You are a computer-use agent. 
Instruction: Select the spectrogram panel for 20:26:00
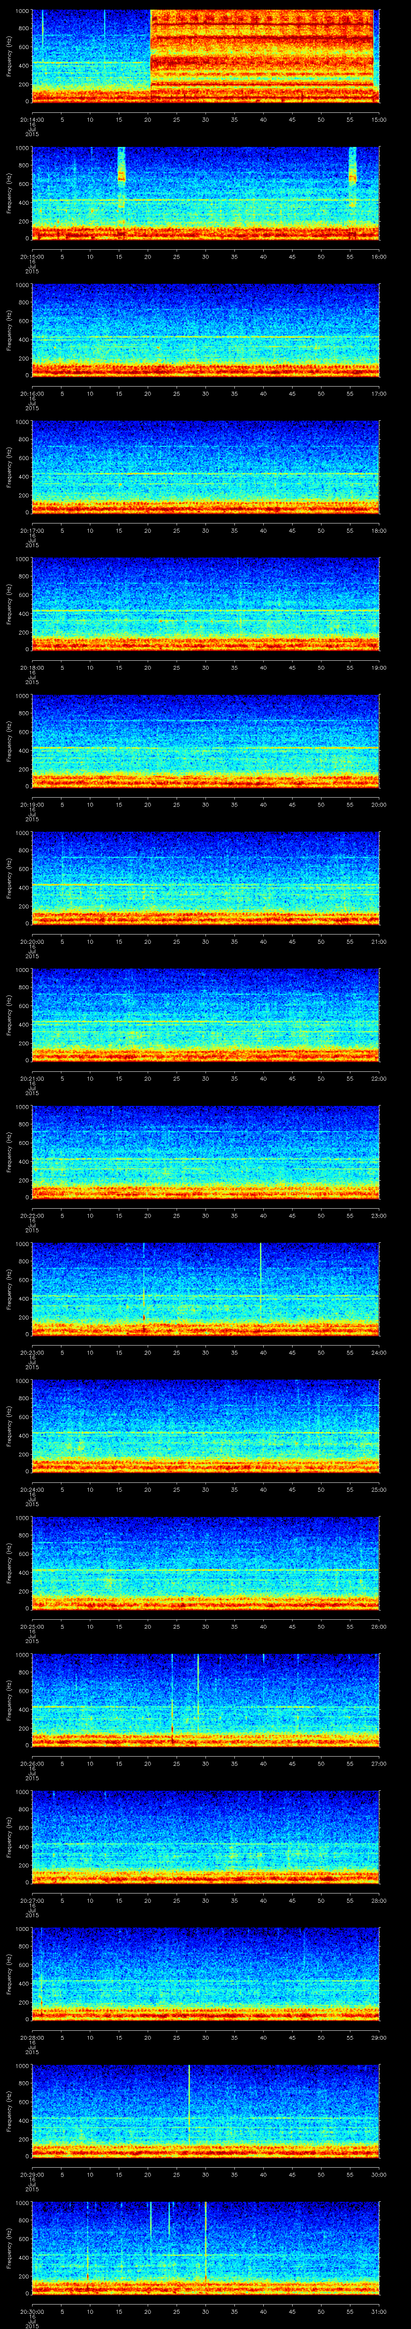click(205, 1701)
